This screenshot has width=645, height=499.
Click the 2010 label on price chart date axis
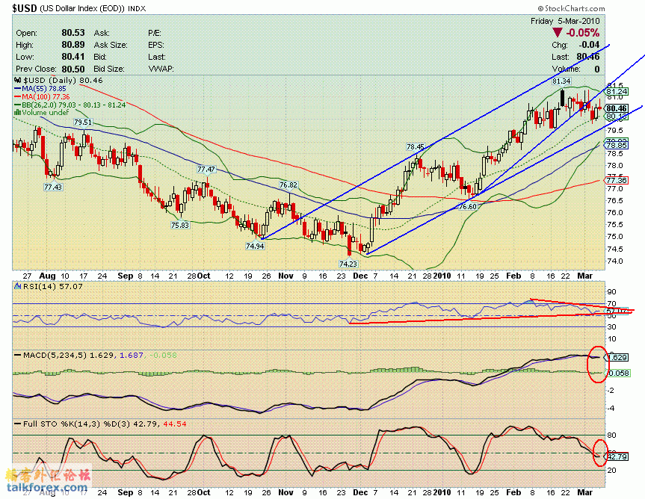442,276
